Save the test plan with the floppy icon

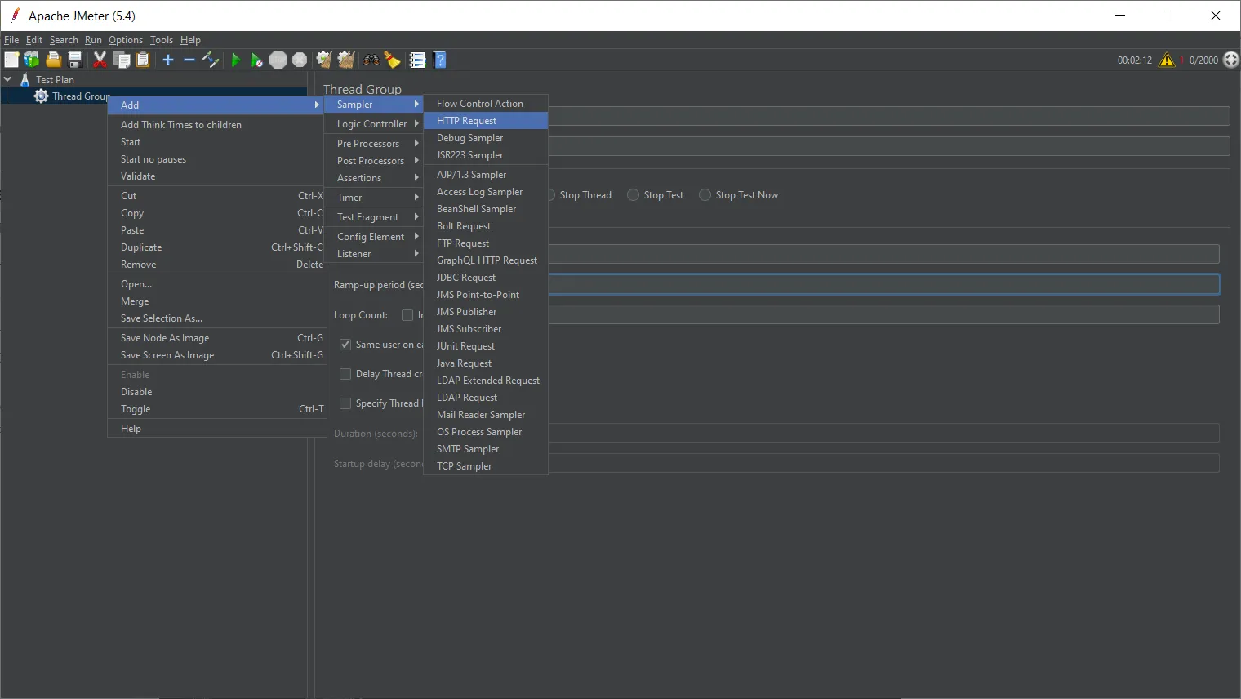point(75,60)
